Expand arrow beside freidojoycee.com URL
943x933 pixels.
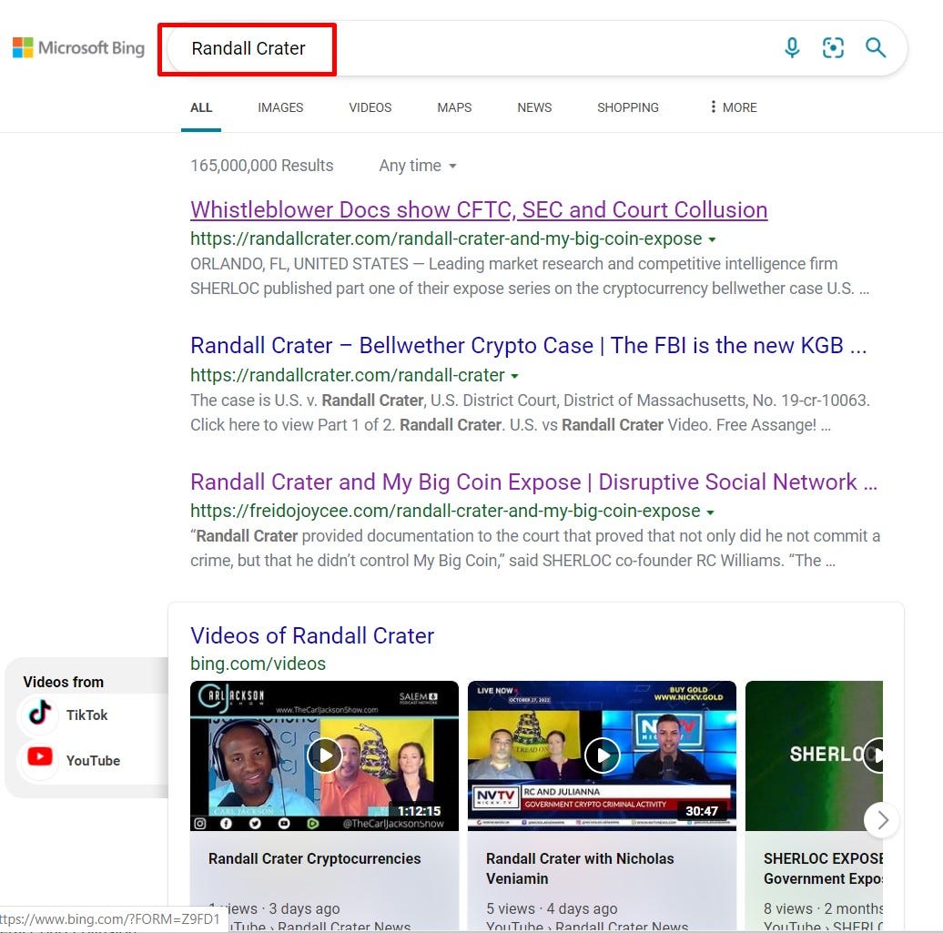(710, 512)
